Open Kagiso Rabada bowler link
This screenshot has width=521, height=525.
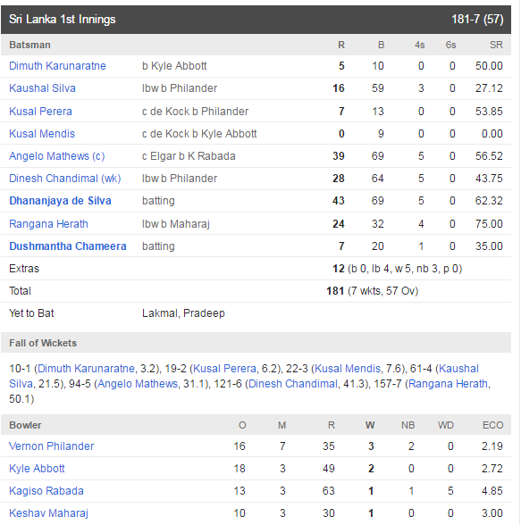click(x=46, y=491)
